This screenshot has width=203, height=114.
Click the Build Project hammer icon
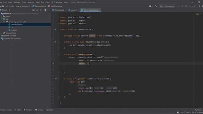[156, 6]
